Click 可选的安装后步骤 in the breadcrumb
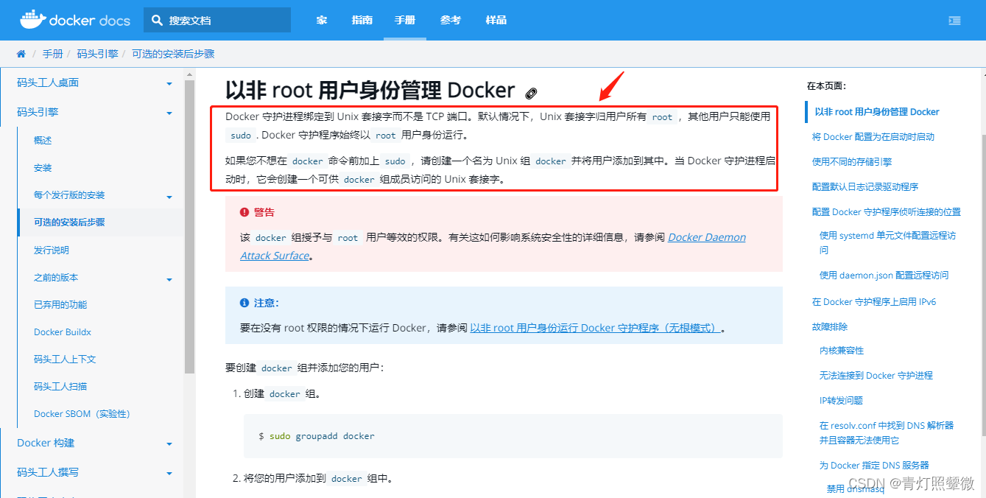 click(x=173, y=54)
